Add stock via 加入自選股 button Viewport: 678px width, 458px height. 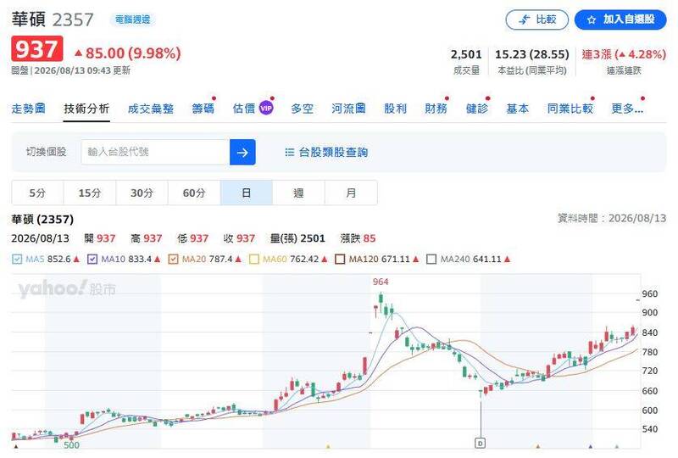620,20
